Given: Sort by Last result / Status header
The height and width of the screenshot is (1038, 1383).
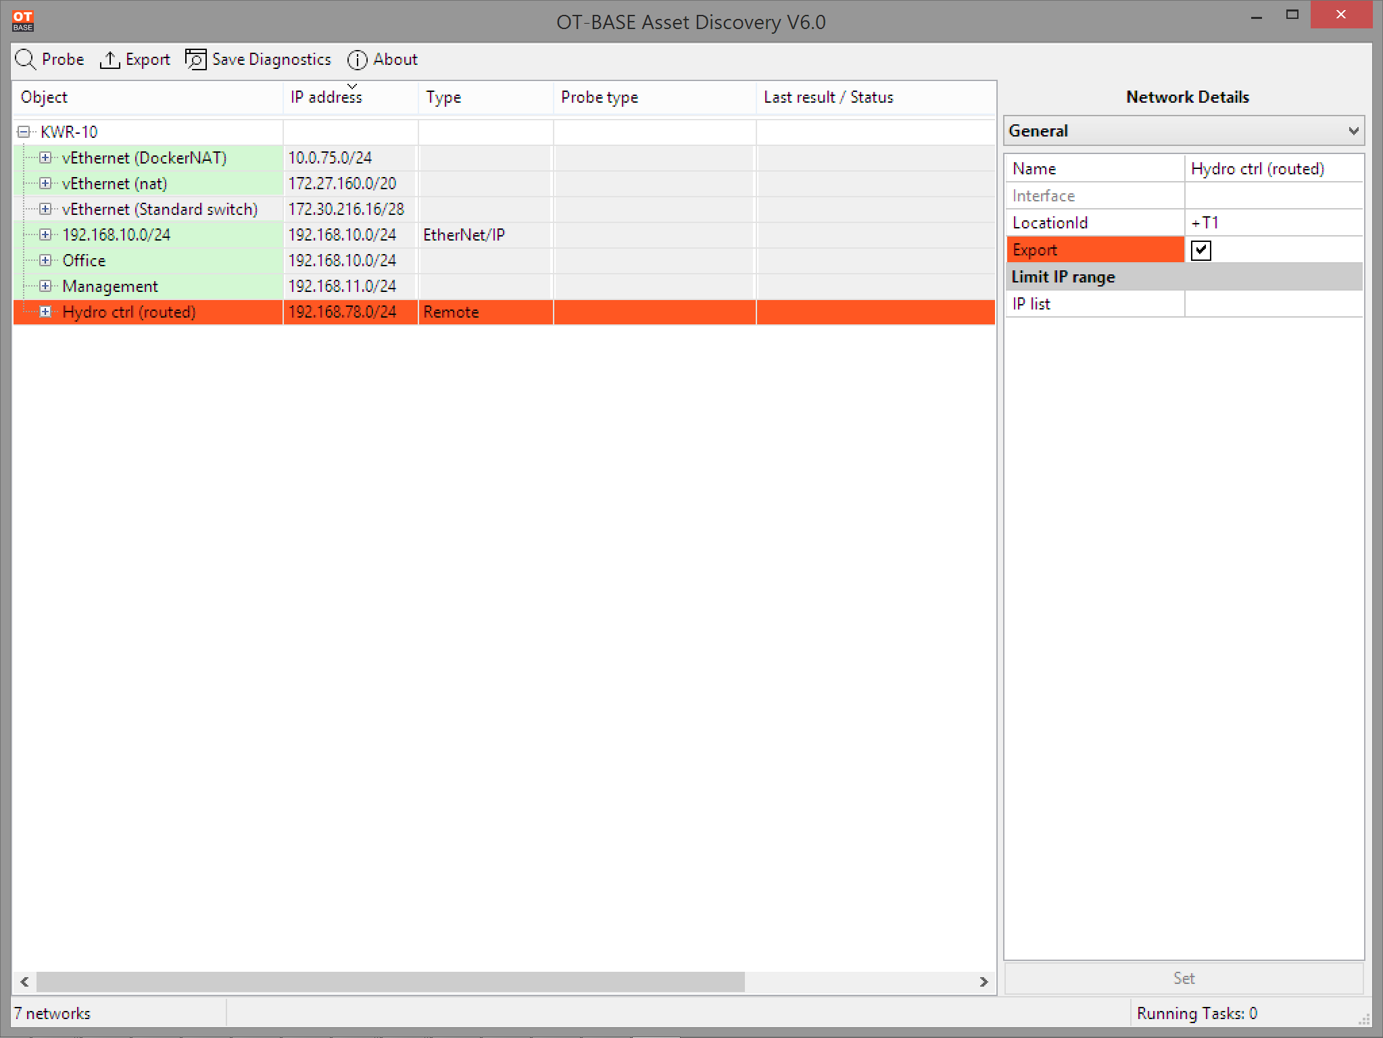Looking at the screenshot, I should tap(876, 97).
